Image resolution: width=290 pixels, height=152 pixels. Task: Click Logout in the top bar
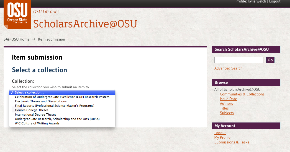(275, 1)
